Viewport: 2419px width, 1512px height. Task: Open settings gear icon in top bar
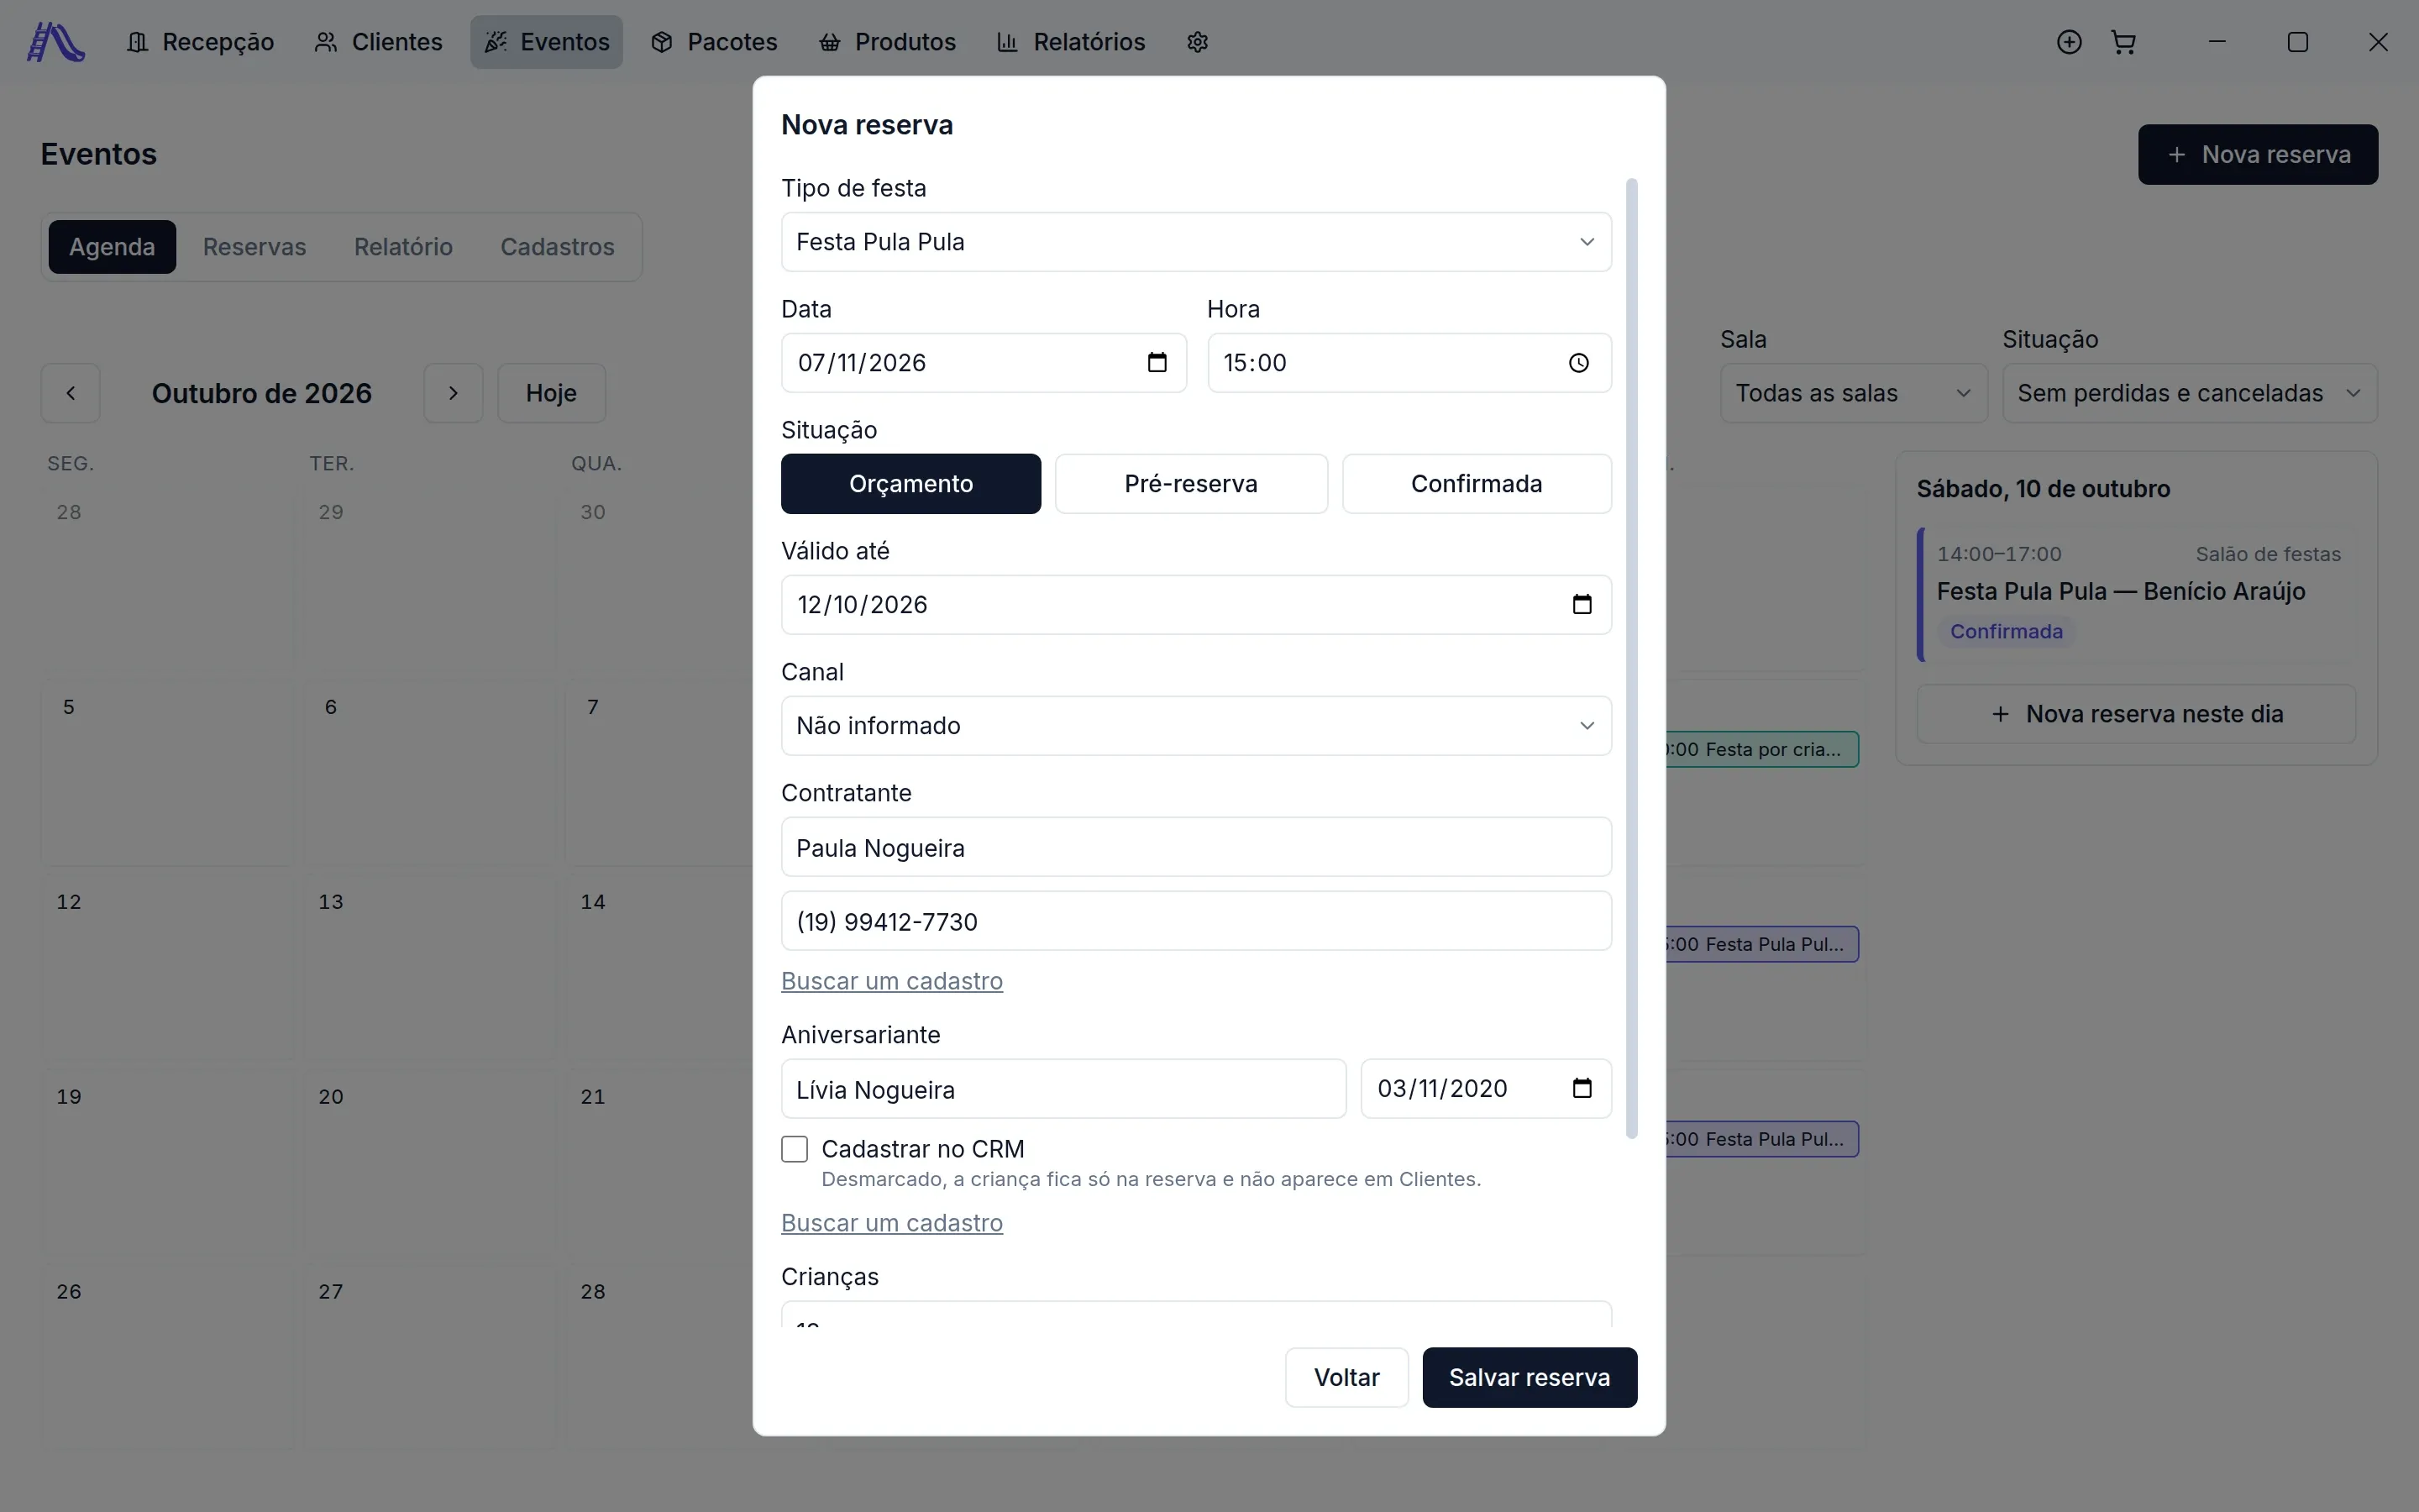pos(1198,42)
